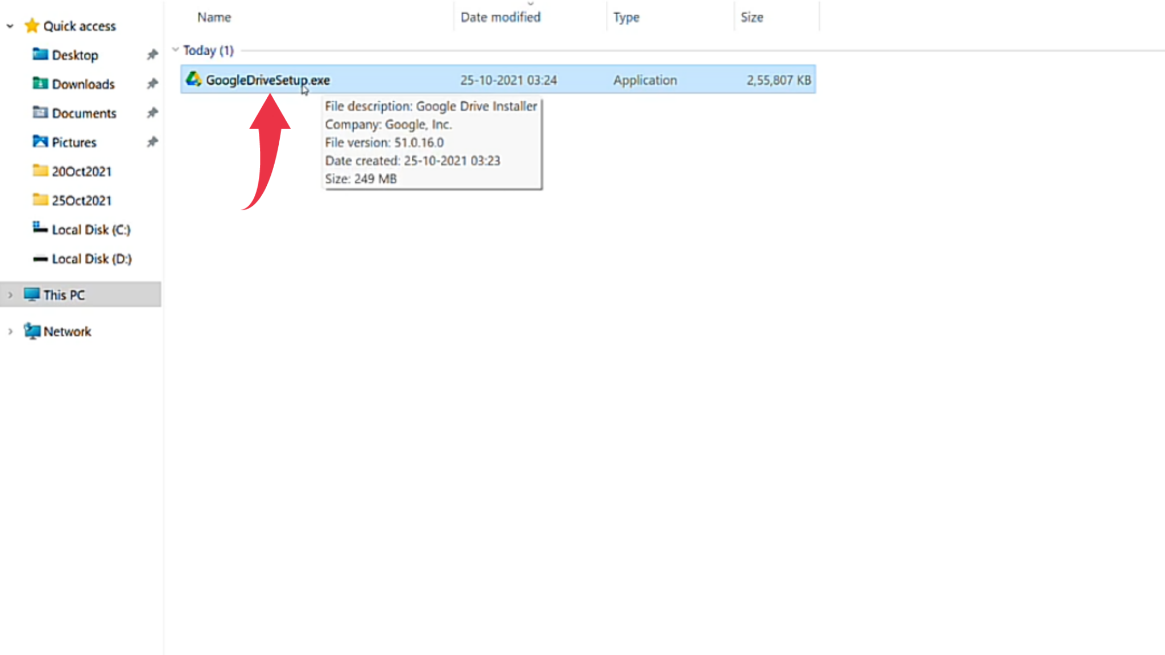Click the pin icon beside Downloads
The width and height of the screenshot is (1165, 655).
click(152, 84)
